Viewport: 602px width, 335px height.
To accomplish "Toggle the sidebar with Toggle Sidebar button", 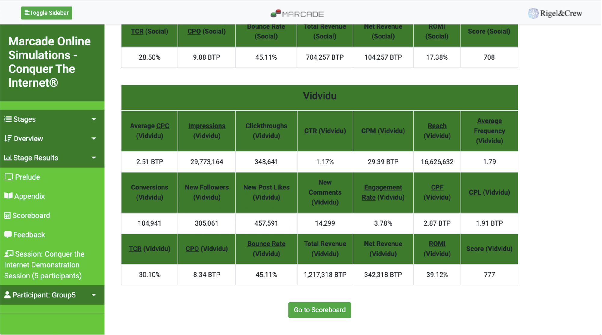I will point(47,13).
